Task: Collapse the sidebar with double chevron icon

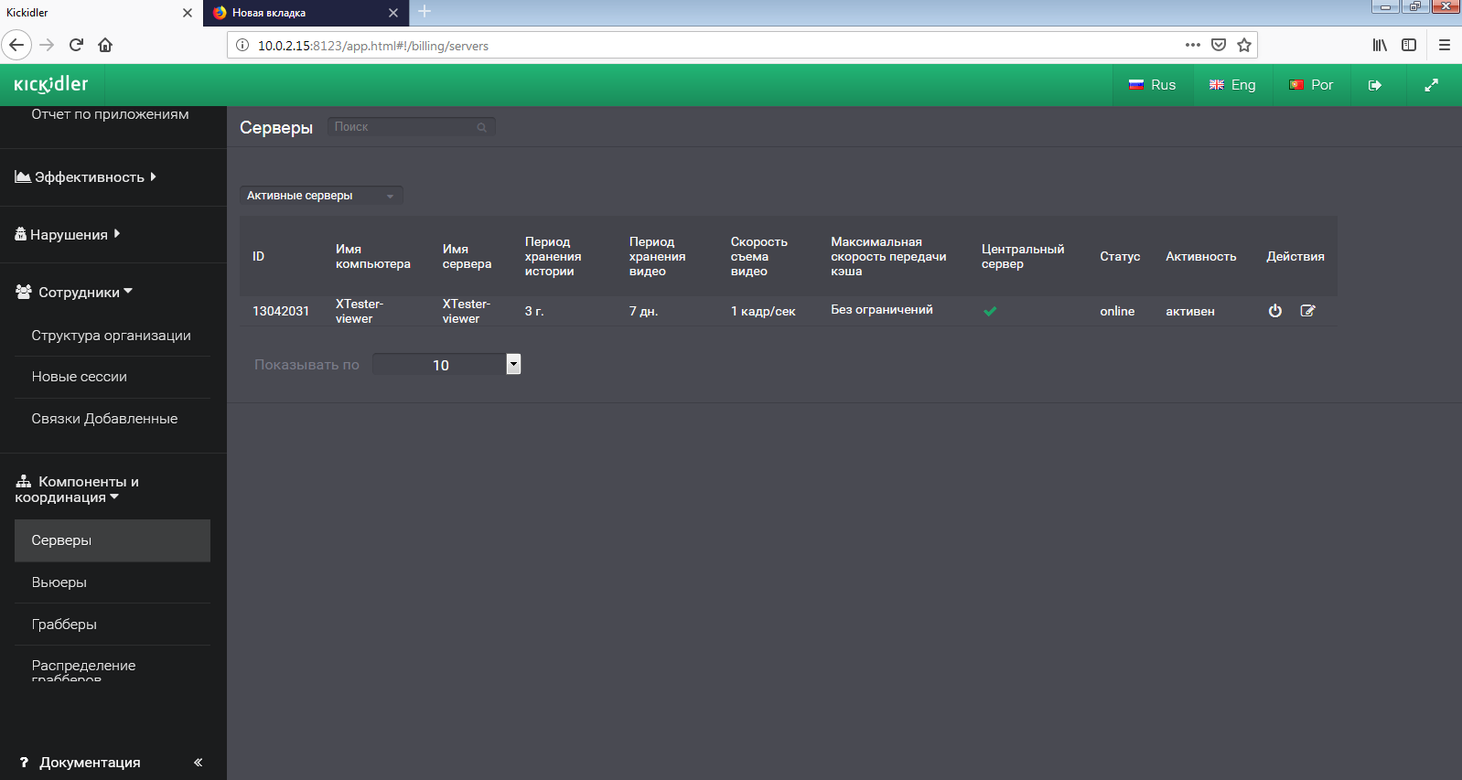Action: pos(198,762)
